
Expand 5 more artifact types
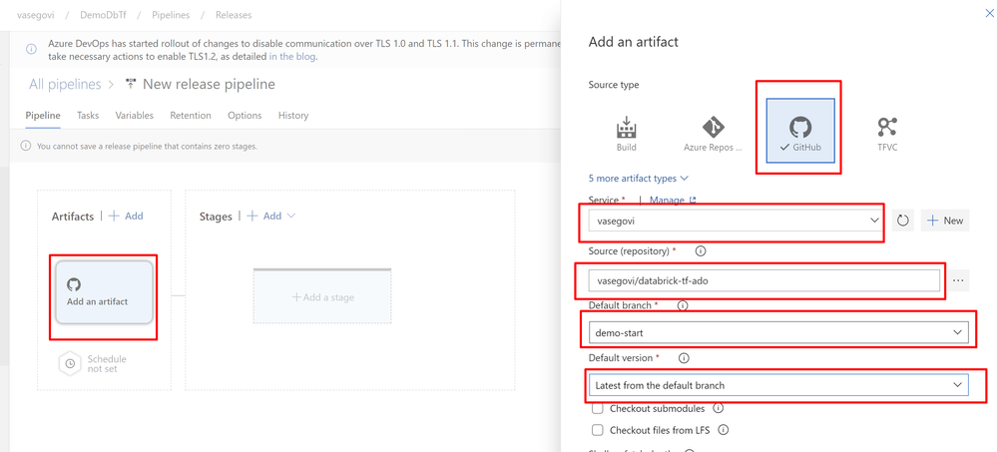click(639, 179)
